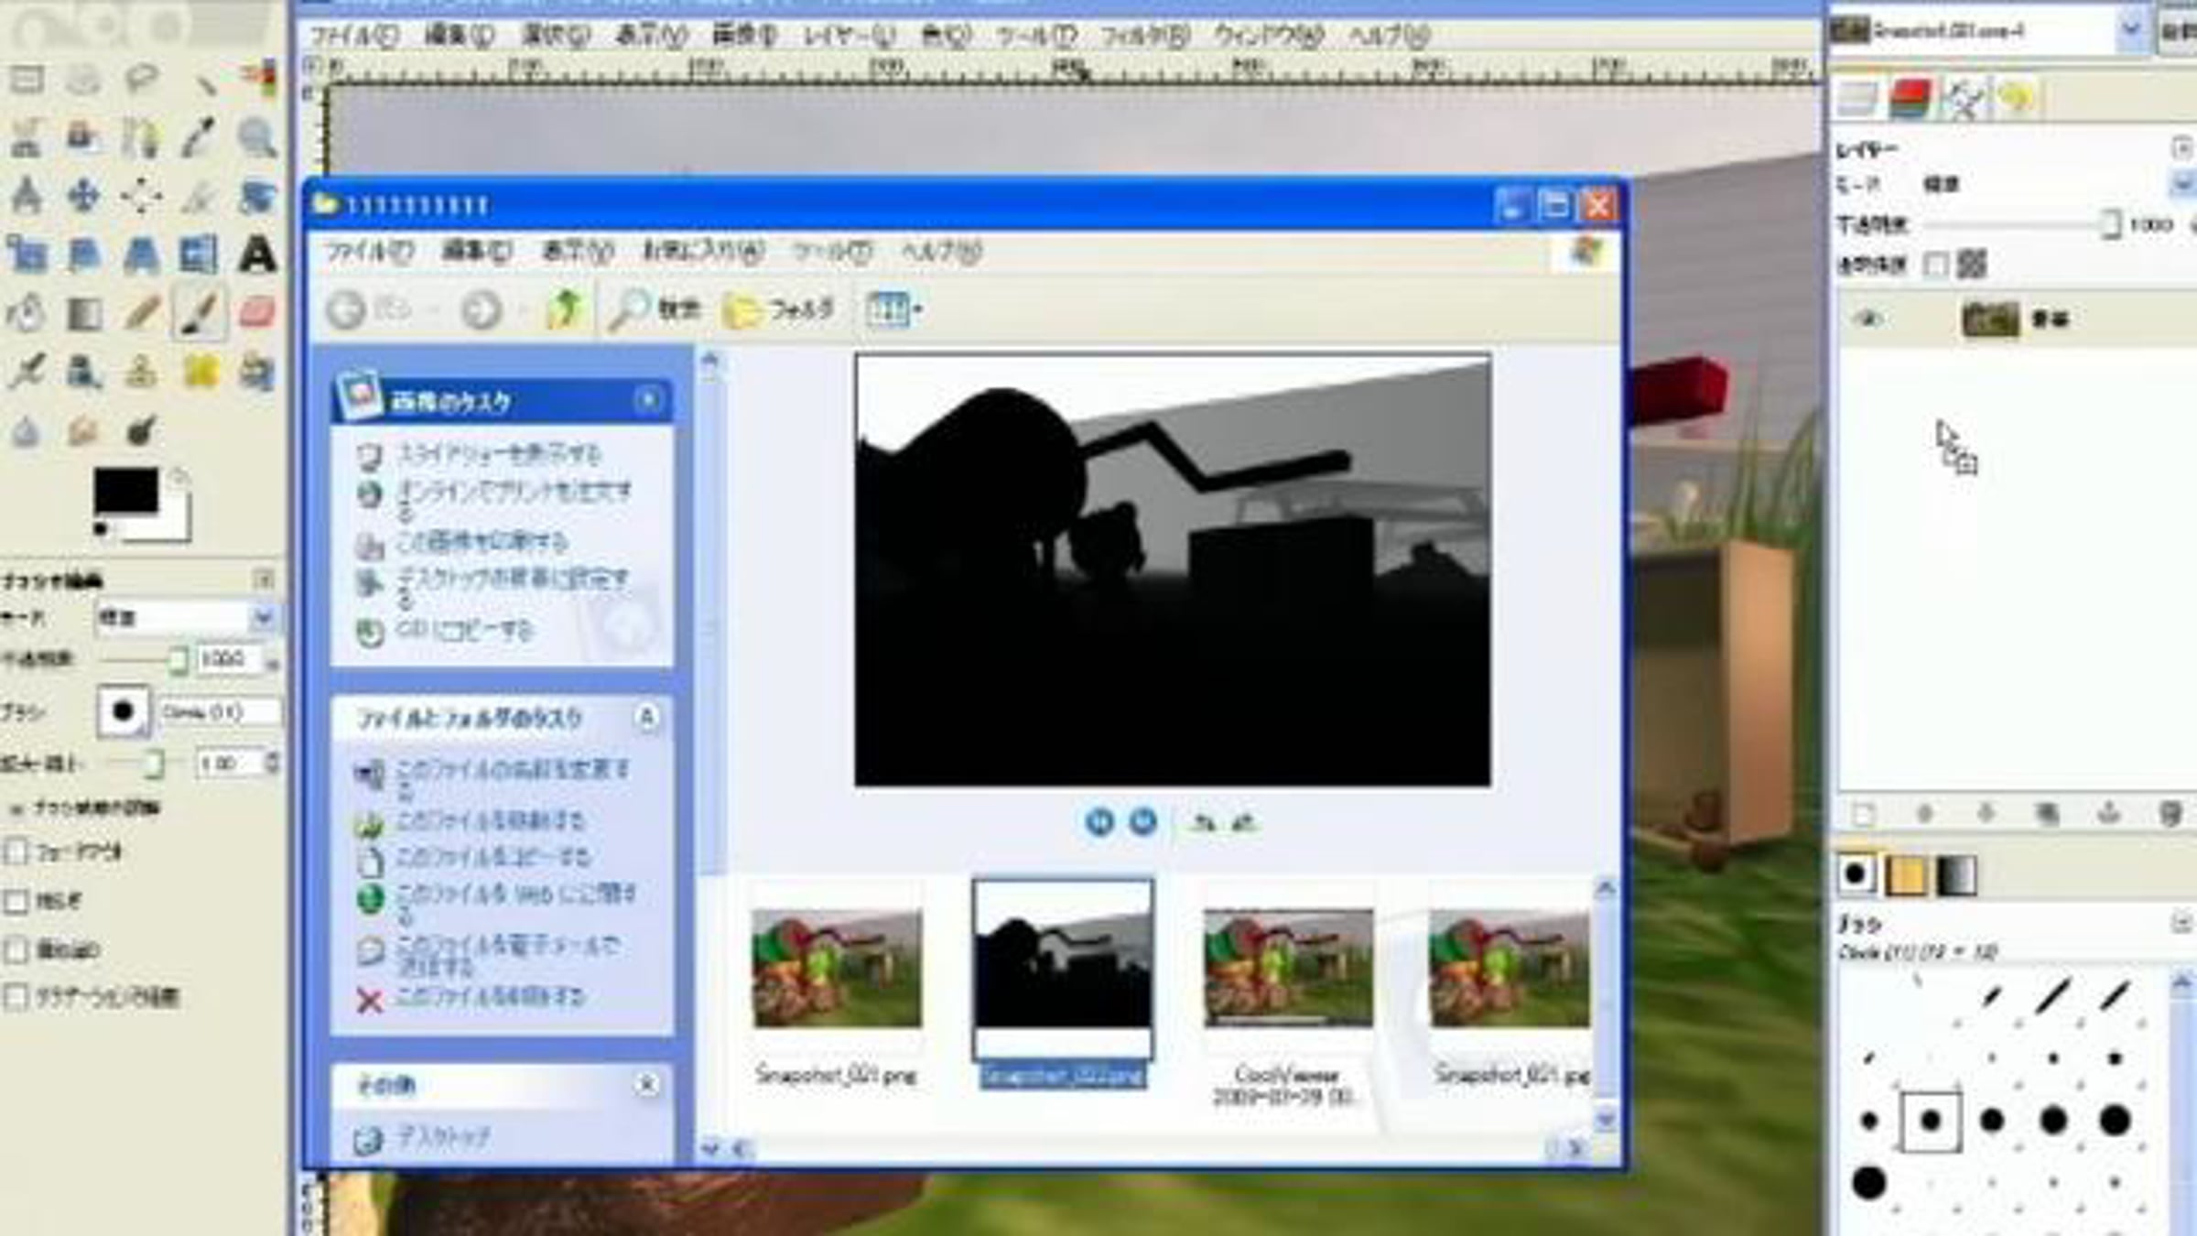Click the copy to CD link
The height and width of the screenshot is (1236, 2197).
pyautogui.click(x=464, y=630)
